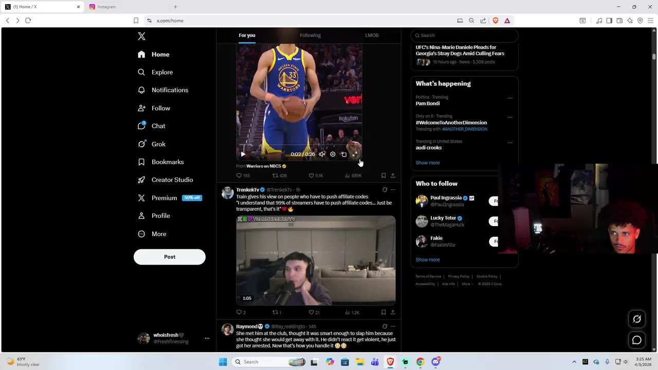Viewport: 658px width, 370px height.
Task: Open the Brave Rewards triangle icon
Action: [507, 21]
